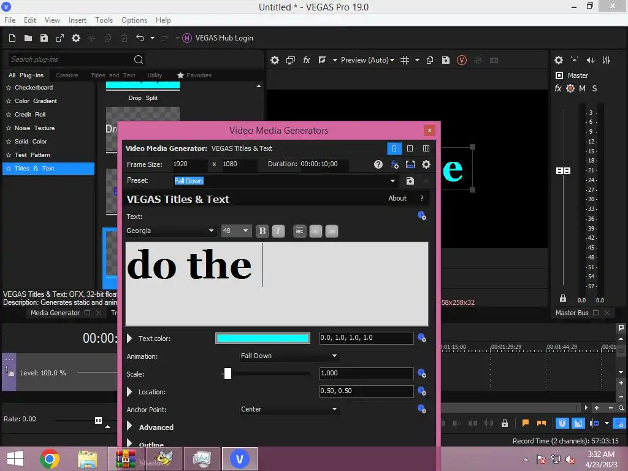Image resolution: width=628 pixels, height=471 pixels.
Task: Open project Properties gear in toolbar
Action: pos(75,38)
